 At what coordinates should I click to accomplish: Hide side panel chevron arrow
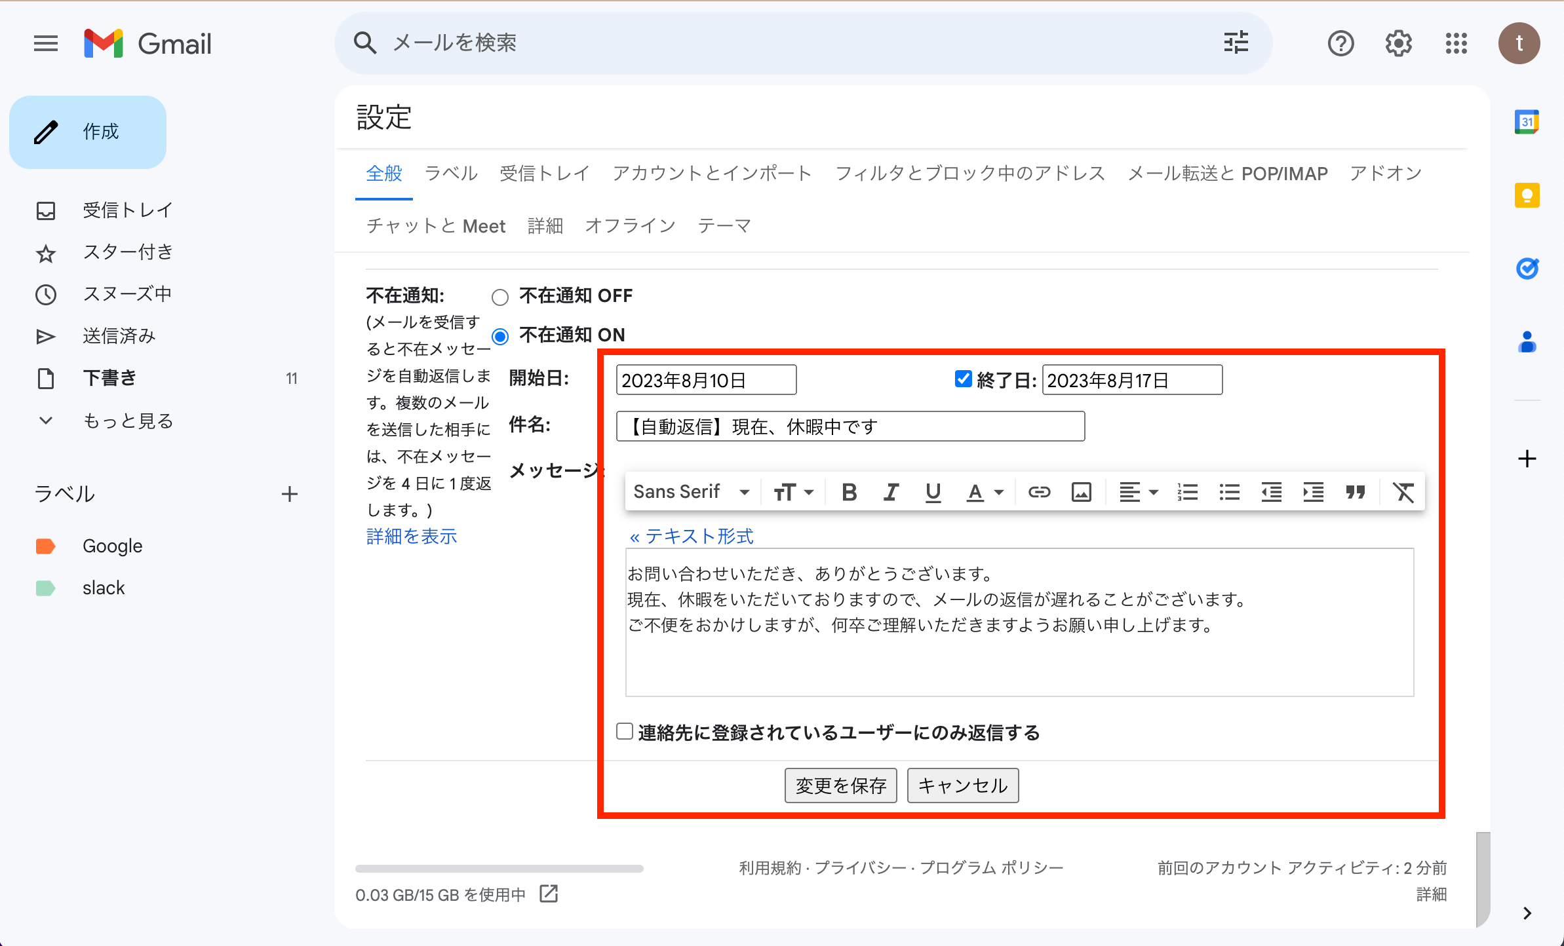click(1527, 913)
